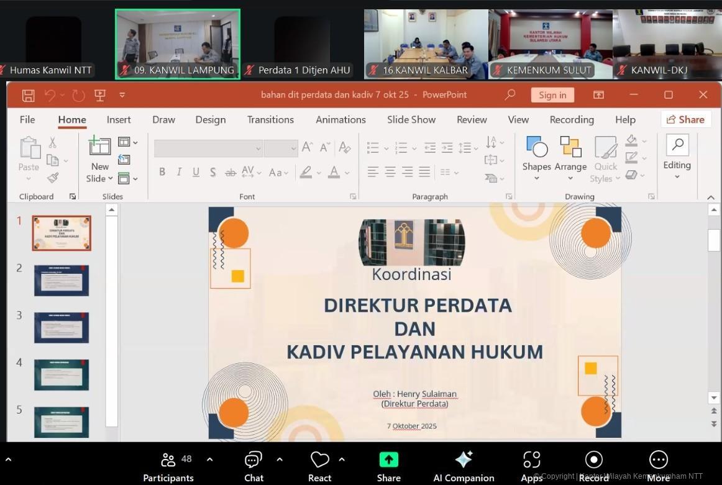Image resolution: width=722 pixels, height=485 pixels.
Task: Expand the Participants options arrow
Action: point(209,460)
